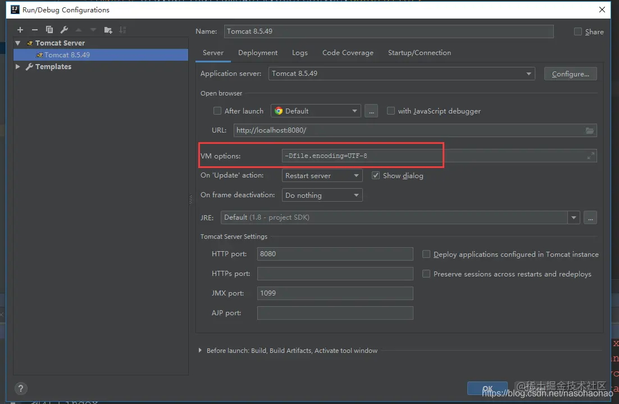
Task: Switch to the Deployment tab
Action: [258, 53]
